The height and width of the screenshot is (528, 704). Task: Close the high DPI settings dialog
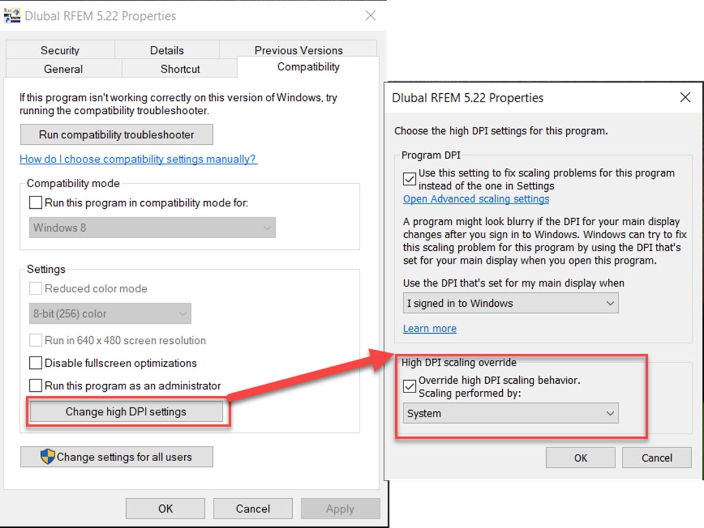(x=685, y=97)
